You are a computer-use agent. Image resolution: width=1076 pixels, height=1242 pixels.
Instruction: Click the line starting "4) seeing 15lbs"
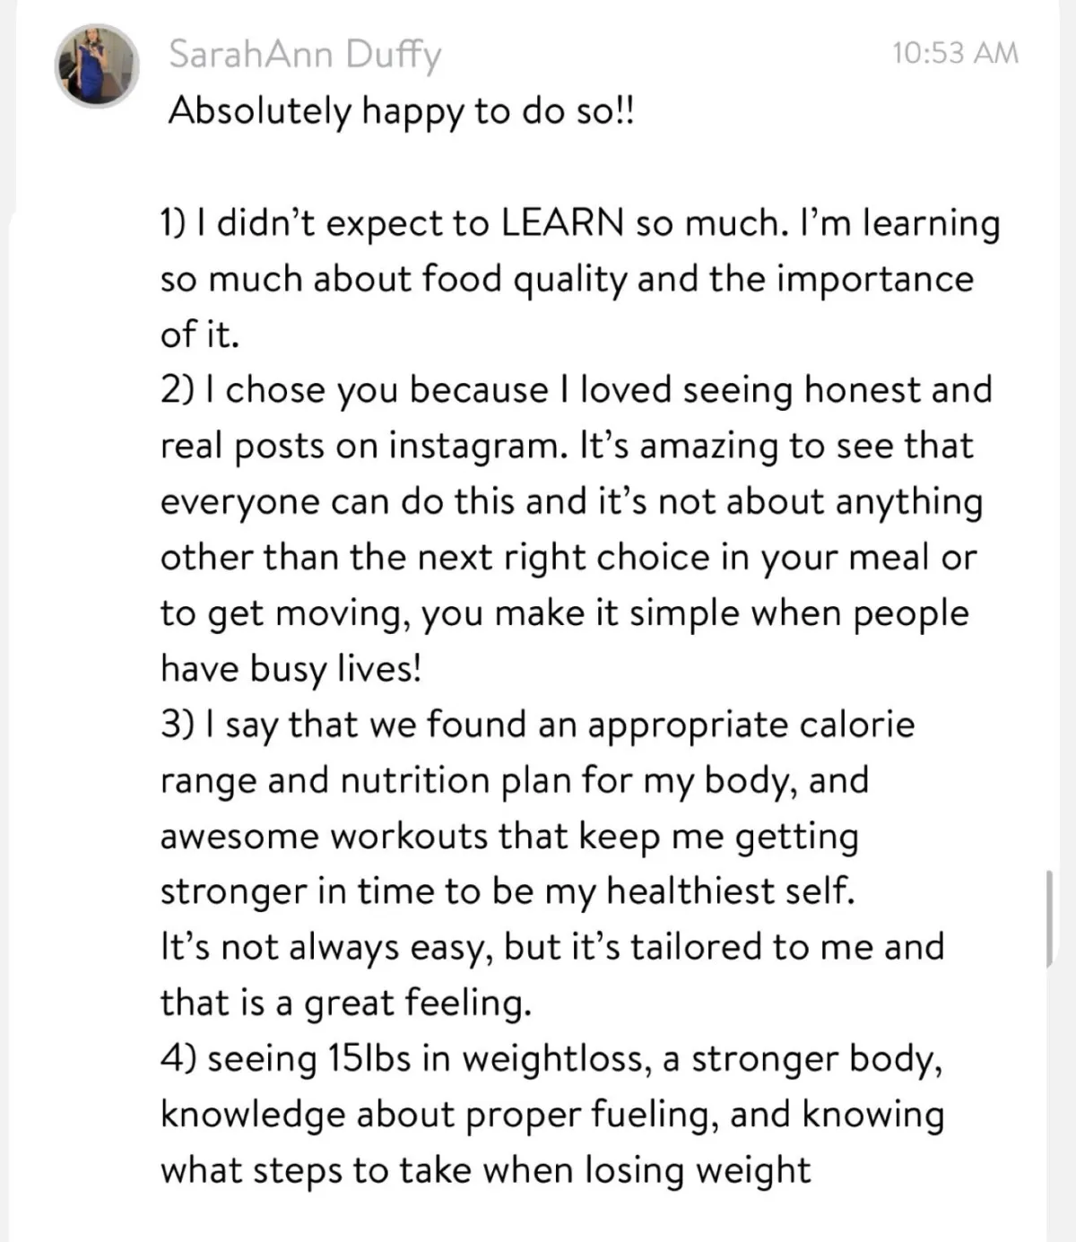pyautogui.click(x=551, y=1059)
